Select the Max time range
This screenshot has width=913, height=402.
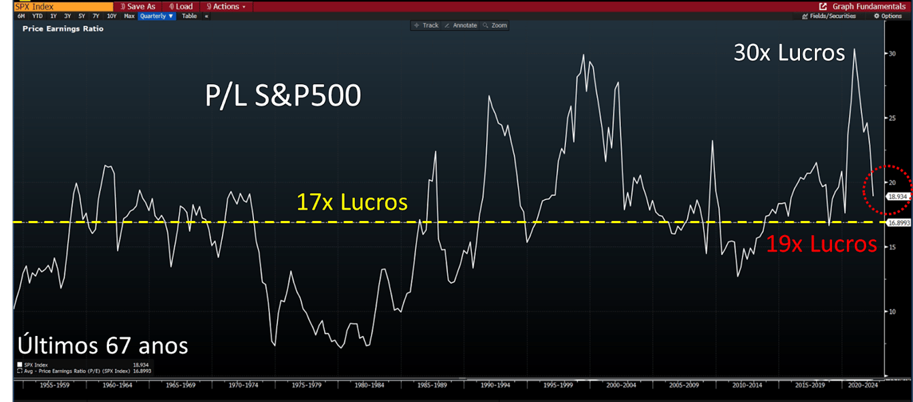tap(129, 16)
